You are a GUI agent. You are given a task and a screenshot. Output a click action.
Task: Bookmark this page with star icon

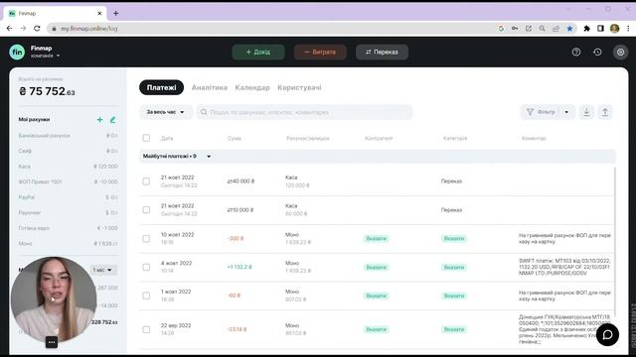pyautogui.click(x=569, y=29)
